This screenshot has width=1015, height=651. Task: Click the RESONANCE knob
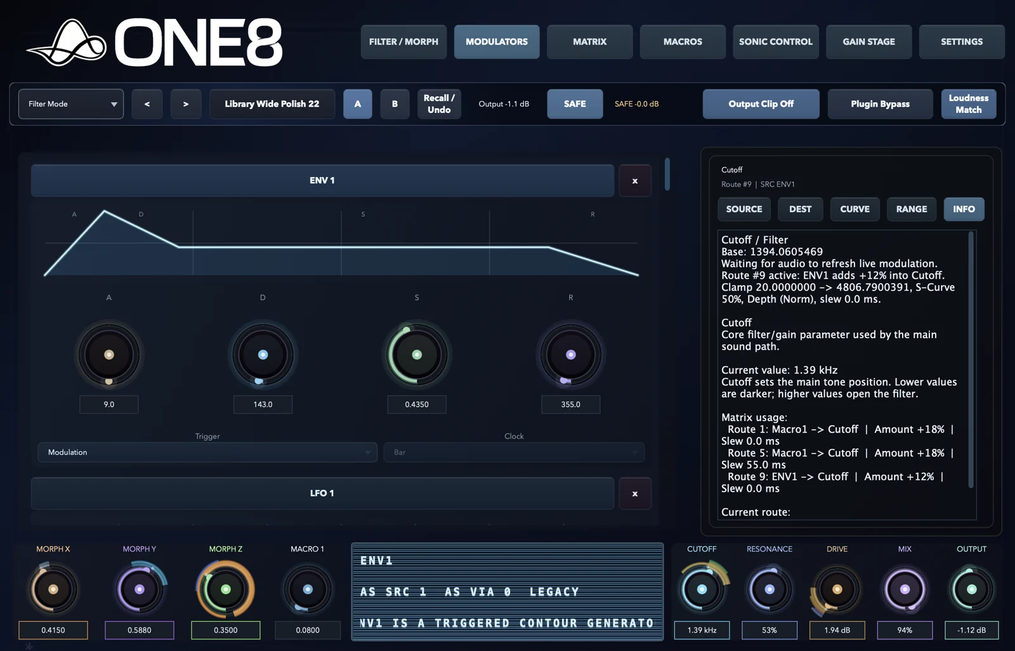(769, 589)
